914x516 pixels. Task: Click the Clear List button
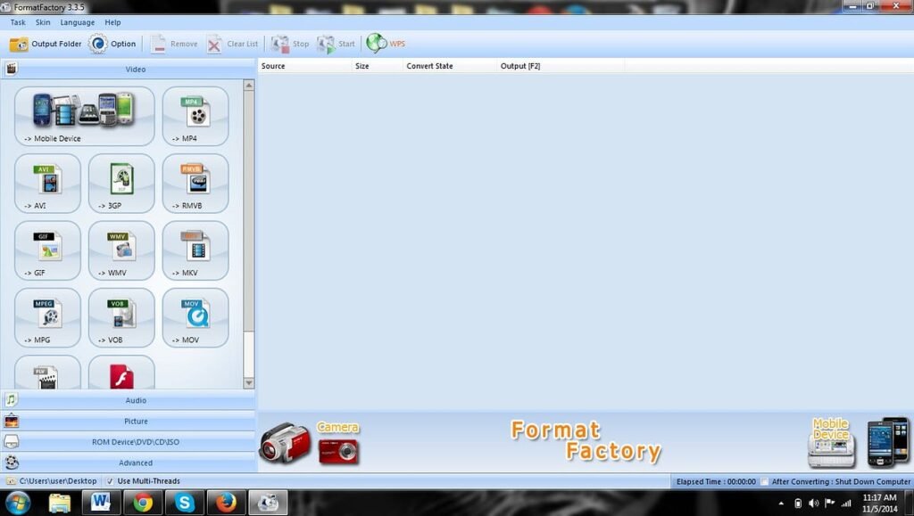[x=232, y=44]
